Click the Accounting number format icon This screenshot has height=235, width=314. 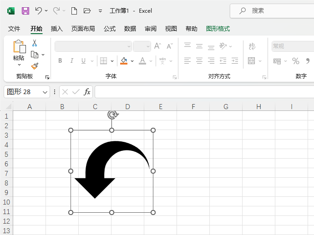coord(277,61)
